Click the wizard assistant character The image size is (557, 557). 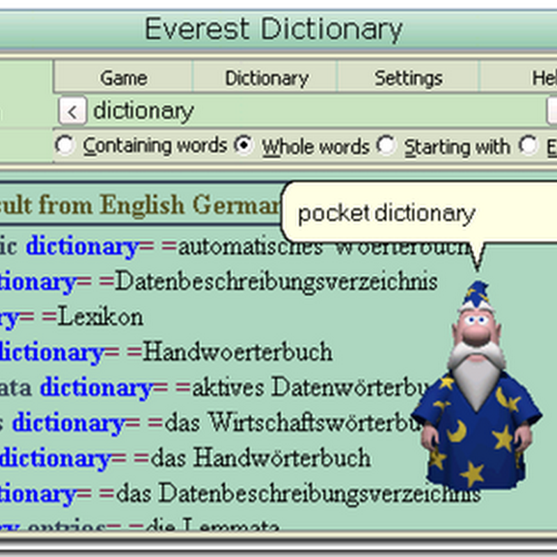pyautogui.click(x=476, y=385)
